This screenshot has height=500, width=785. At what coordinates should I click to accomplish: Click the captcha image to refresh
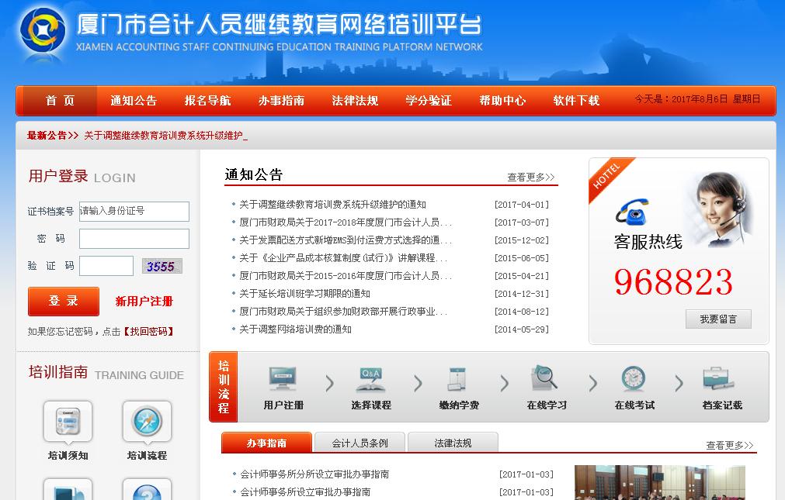click(162, 267)
